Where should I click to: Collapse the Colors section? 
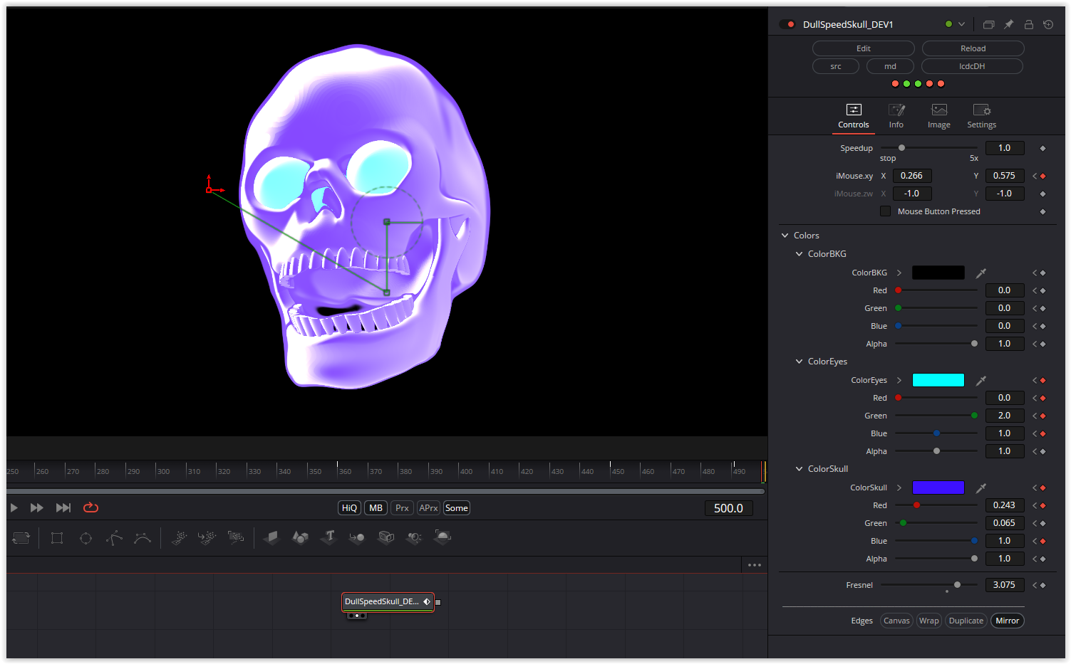coord(785,236)
